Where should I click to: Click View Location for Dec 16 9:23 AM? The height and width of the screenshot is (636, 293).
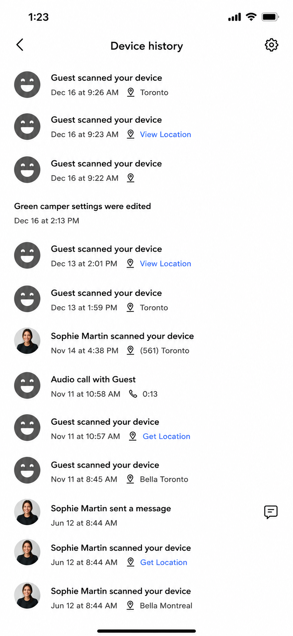165,134
